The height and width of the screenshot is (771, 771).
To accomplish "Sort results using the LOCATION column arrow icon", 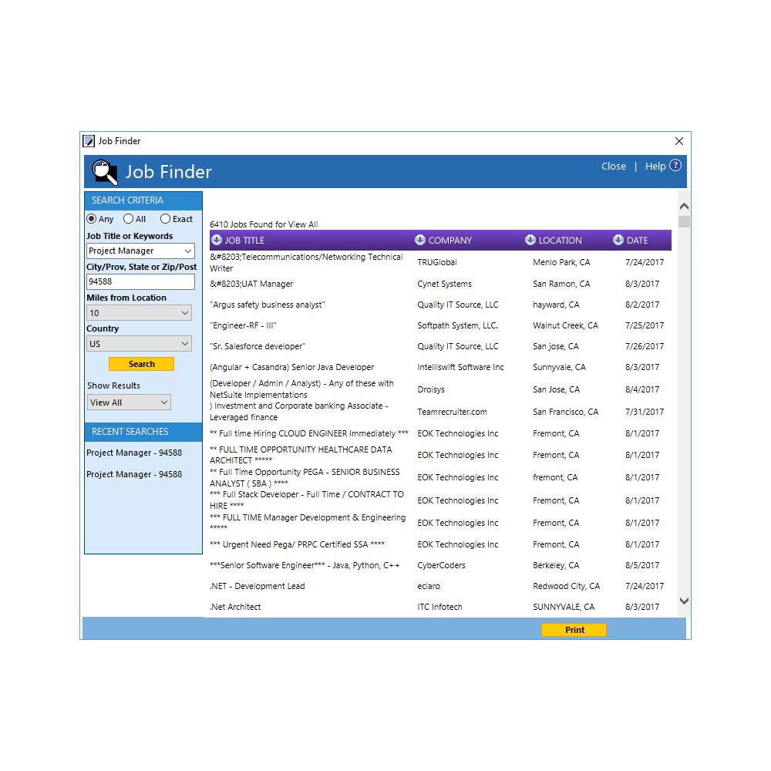I will point(530,240).
